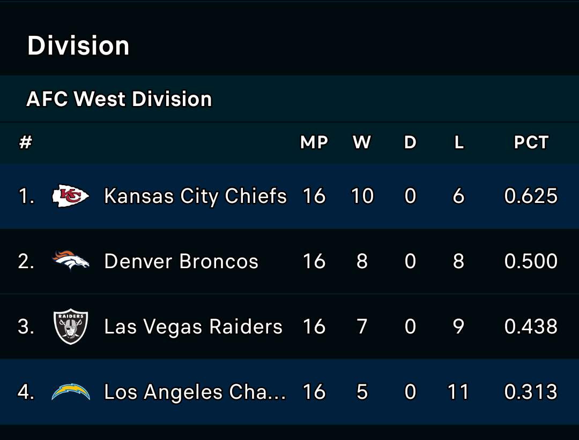The width and height of the screenshot is (579, 440).
Task: Click the Chiefs 0.625 win percentage
Action: (531, 196)
